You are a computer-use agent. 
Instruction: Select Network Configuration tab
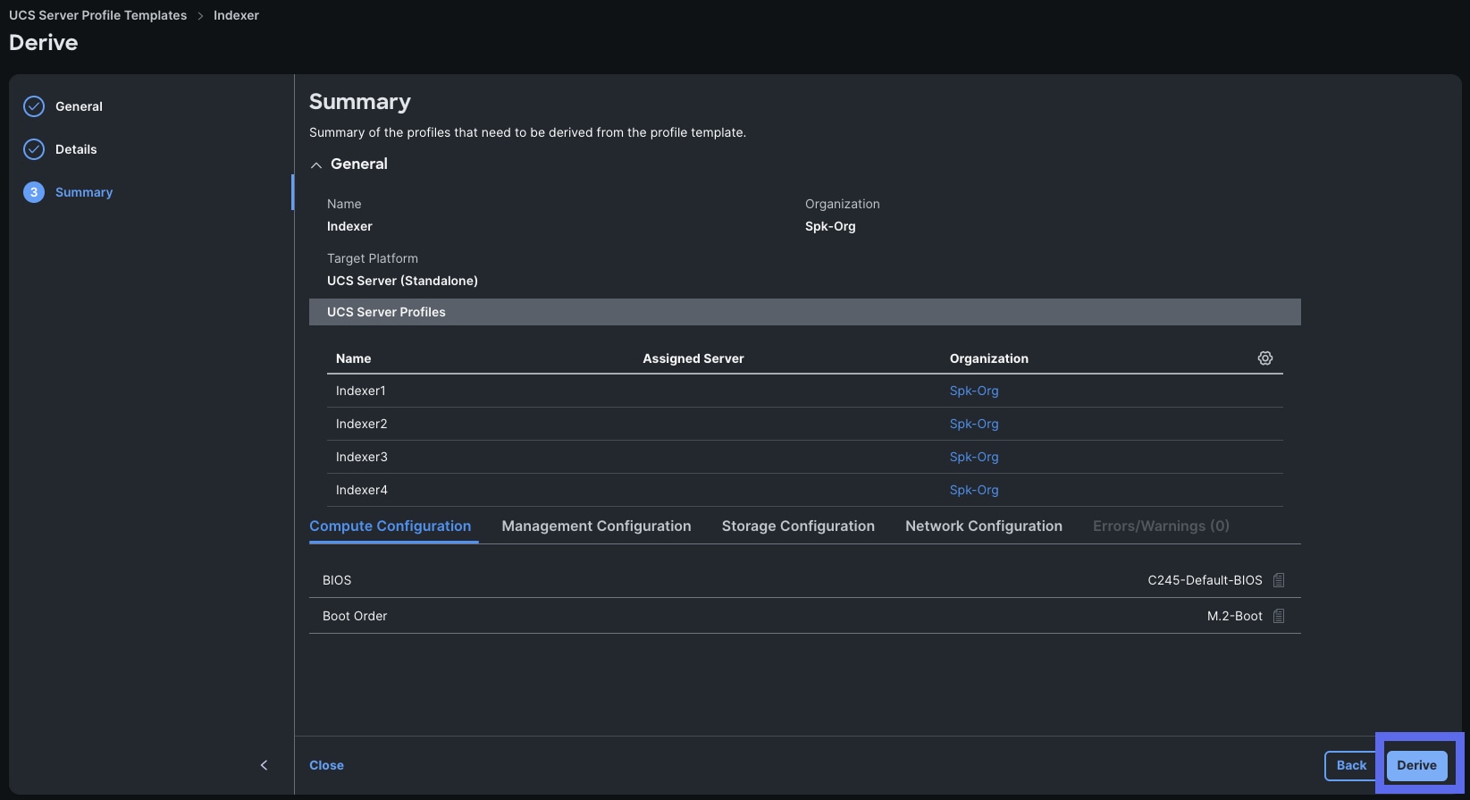click(x=983, y=526)
